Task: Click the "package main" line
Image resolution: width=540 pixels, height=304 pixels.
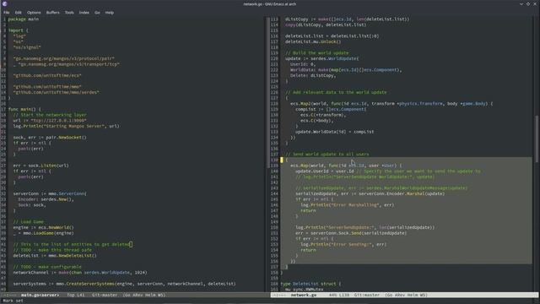Action: [x=24, y=19]
